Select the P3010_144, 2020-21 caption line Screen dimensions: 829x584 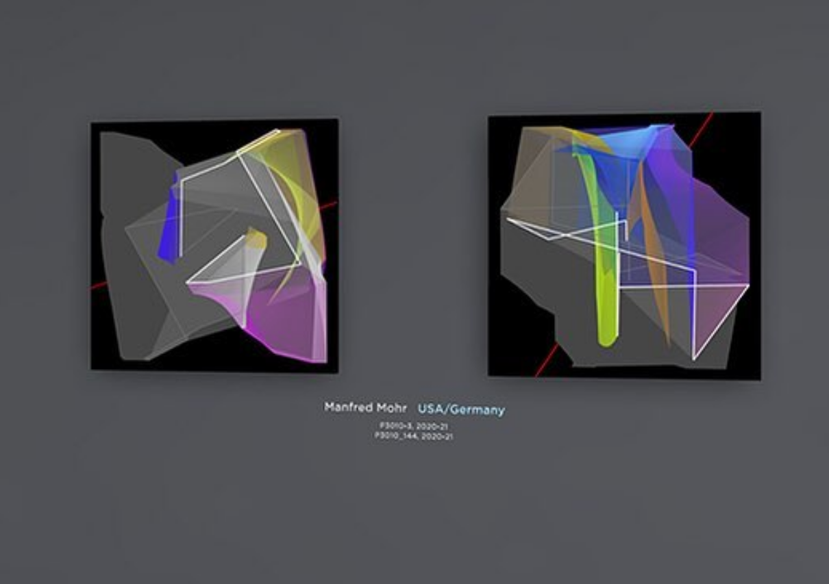point(413,435)
